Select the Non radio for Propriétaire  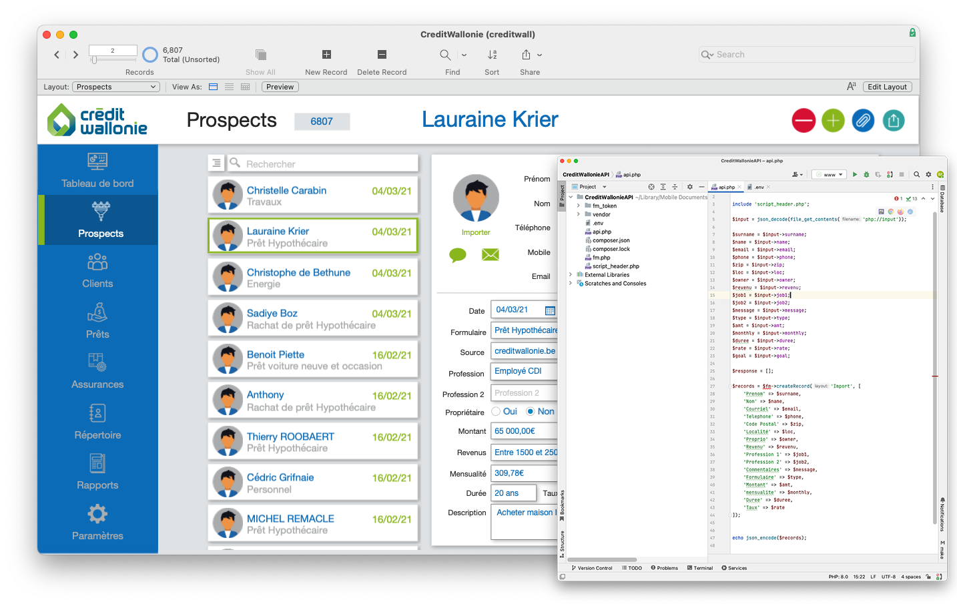click(531, 411)
